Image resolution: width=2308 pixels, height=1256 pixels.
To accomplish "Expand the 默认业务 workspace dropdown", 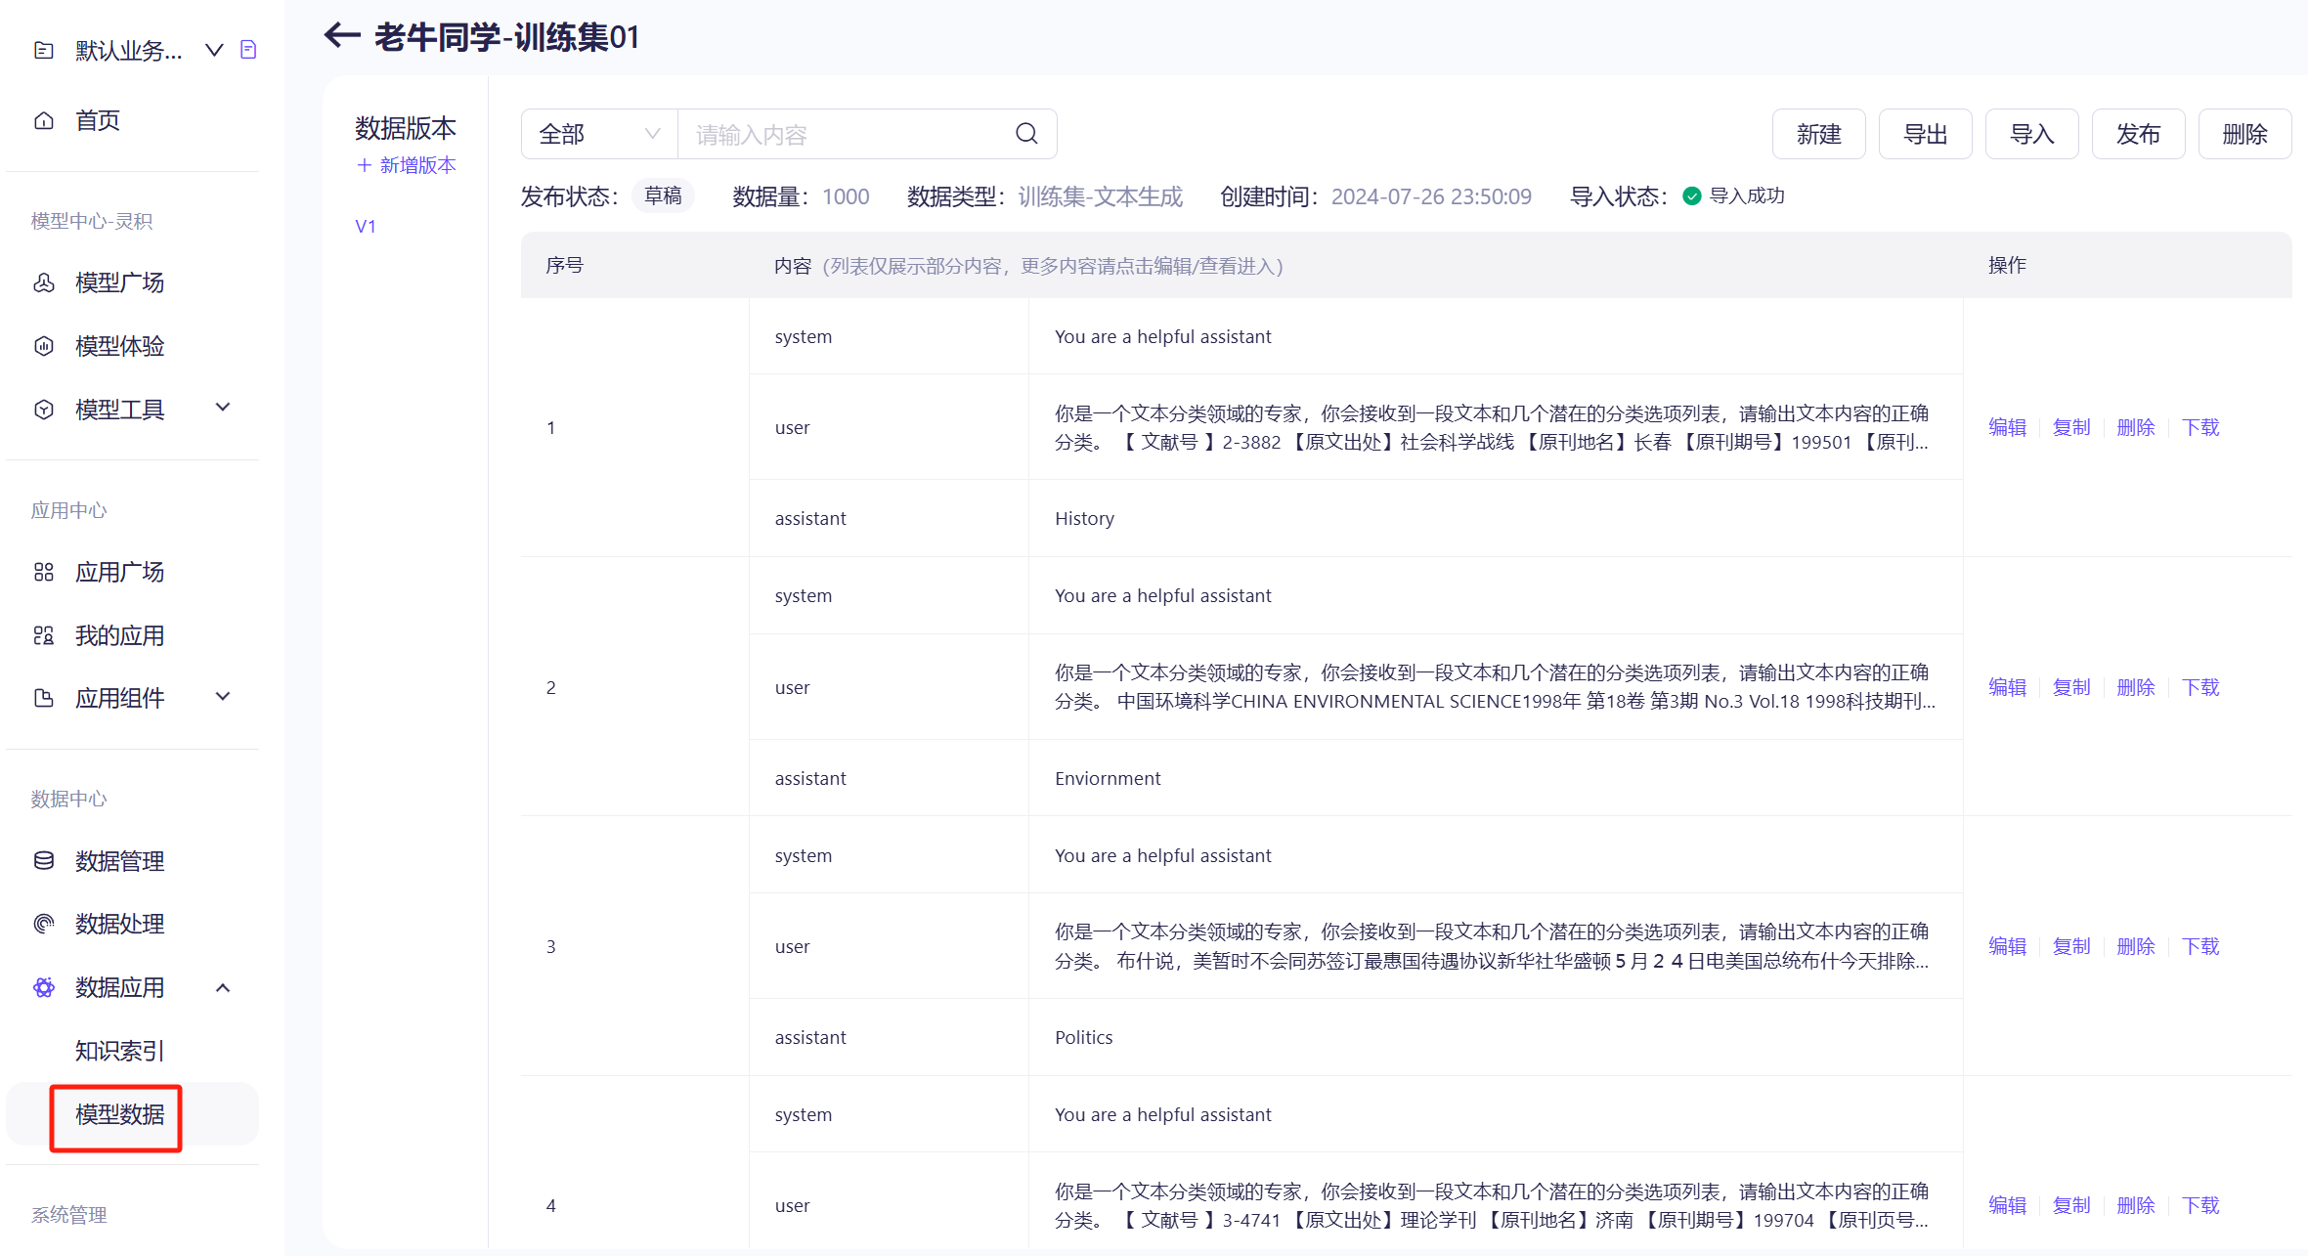I will click(214, 50).
